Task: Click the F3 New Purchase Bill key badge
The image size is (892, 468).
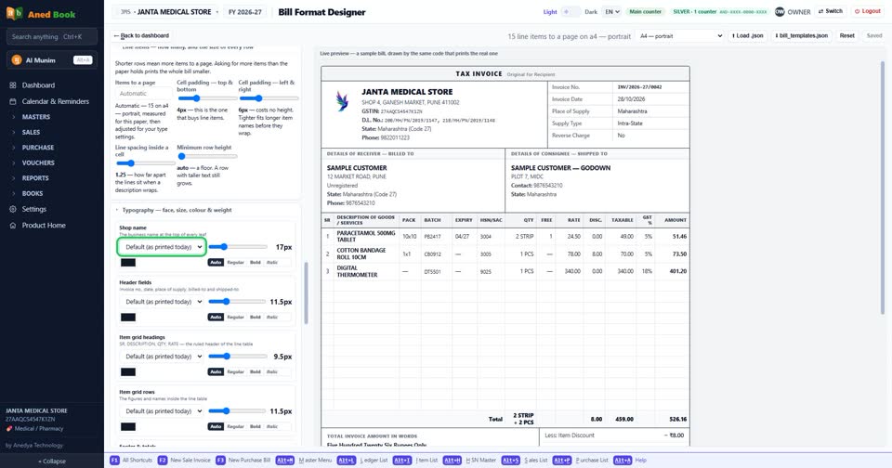Action: click(x=220, y=460)
